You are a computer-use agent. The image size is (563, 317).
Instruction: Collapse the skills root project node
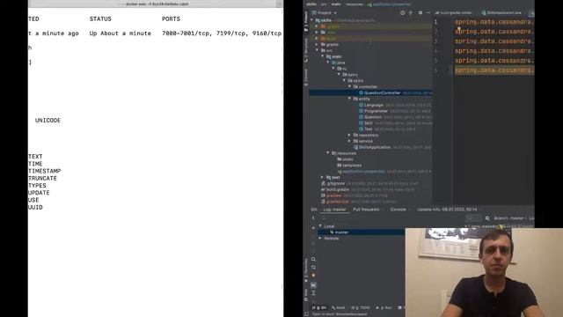pos(312,20)
